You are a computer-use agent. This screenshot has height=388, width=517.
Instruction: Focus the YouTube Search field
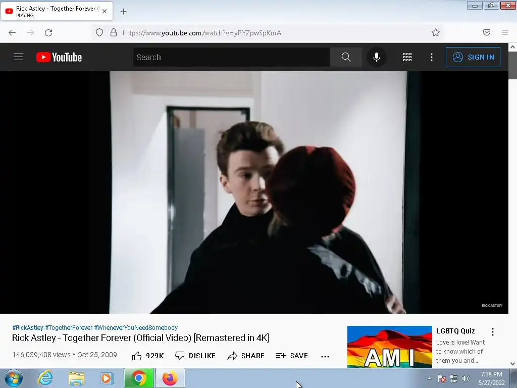pos(231,57)
